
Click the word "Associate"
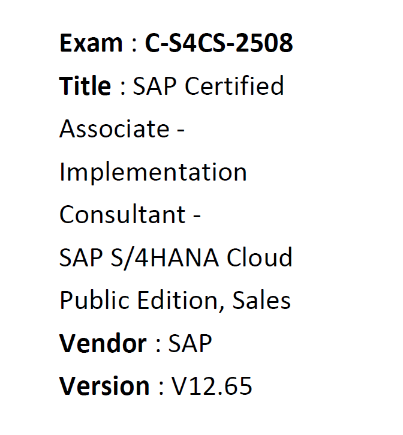pyautogui.click(x=114, y=129)
